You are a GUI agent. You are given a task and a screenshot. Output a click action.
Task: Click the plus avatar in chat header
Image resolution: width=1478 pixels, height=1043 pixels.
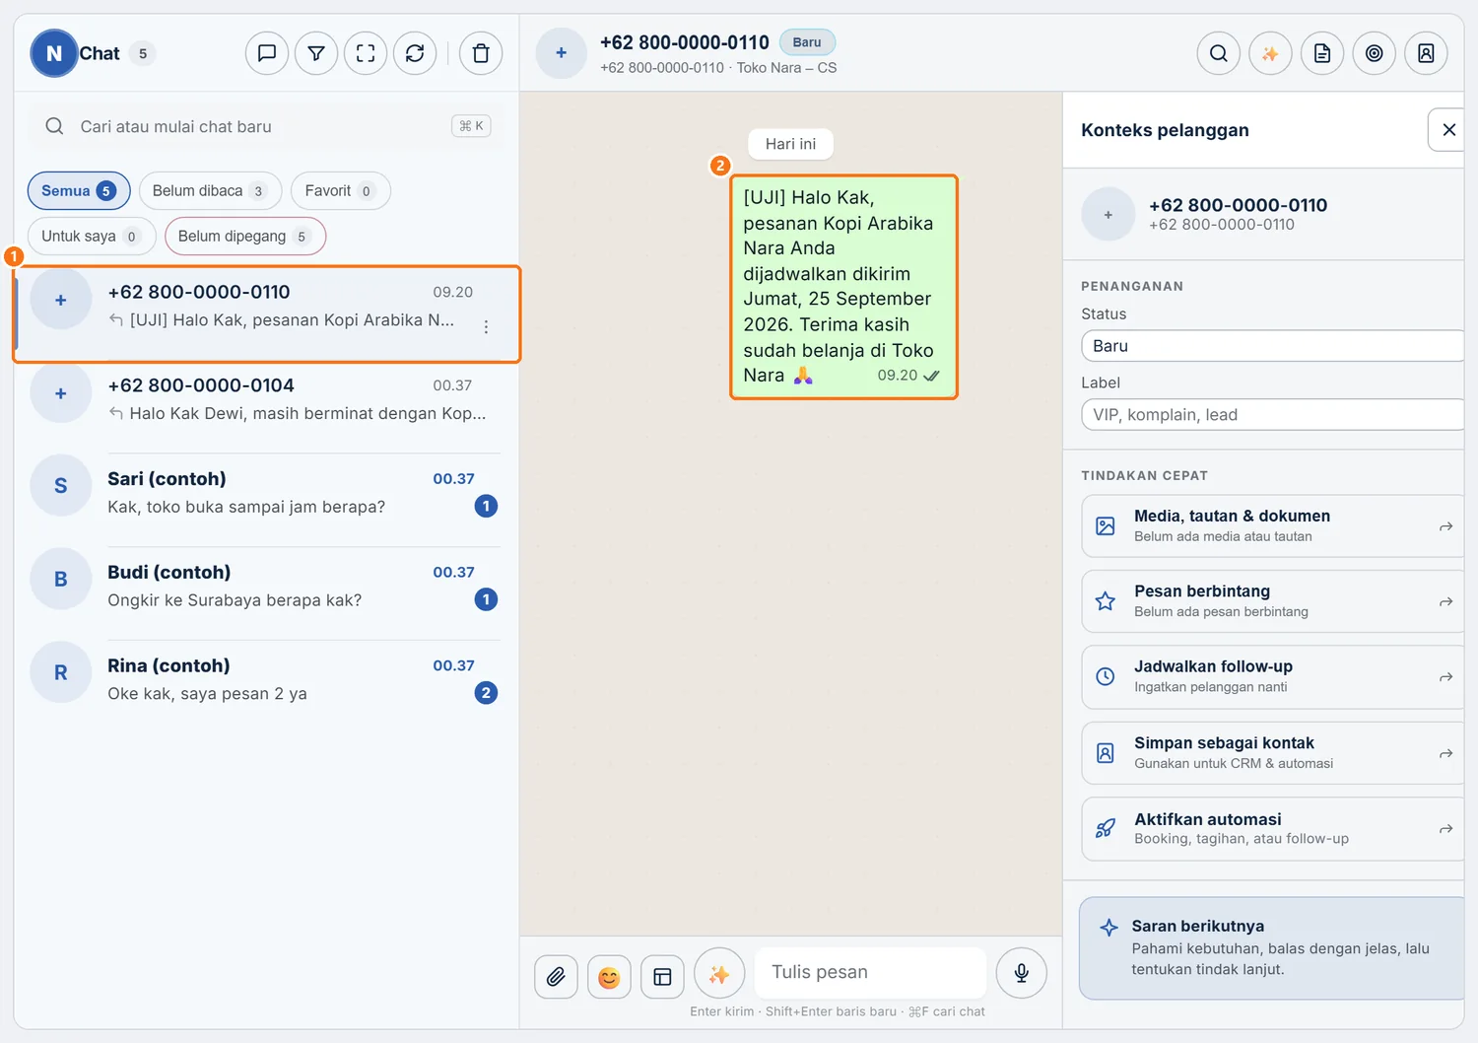click(x=562, y=53)
